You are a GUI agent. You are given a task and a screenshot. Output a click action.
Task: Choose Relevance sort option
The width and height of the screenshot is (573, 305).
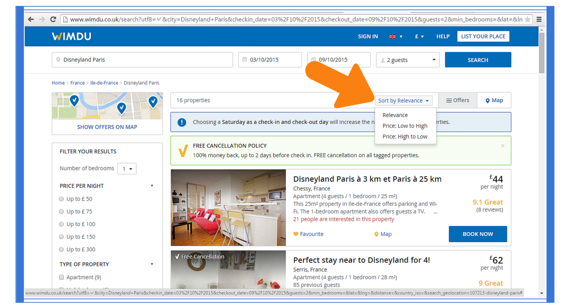395,115
